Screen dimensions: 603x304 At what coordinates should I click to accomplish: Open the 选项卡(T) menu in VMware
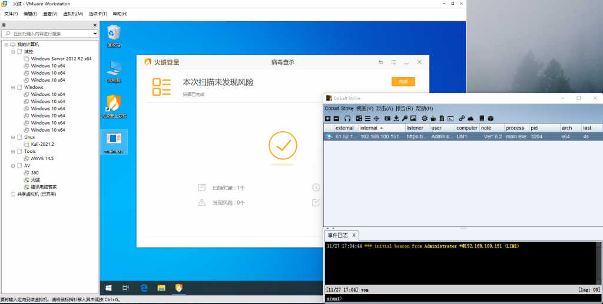click(x=98, y=14)
